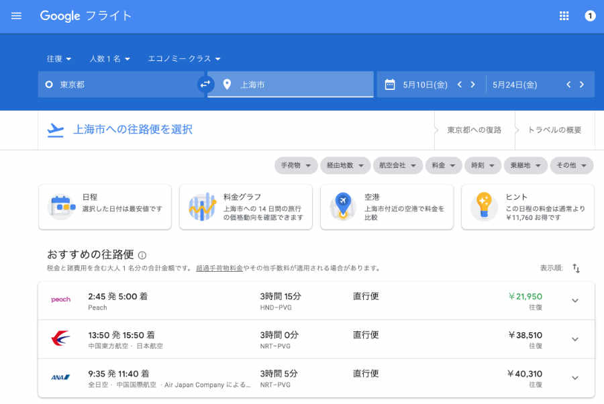The width and height of the screenshot is (604, 404).
Task: Go to next departure date from 5月10日
Action: click(472, 85)
